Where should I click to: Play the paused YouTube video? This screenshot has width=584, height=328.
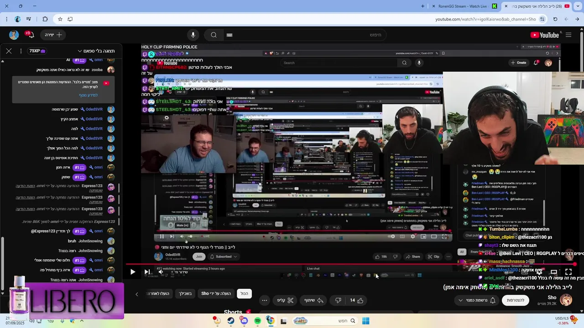132,272
